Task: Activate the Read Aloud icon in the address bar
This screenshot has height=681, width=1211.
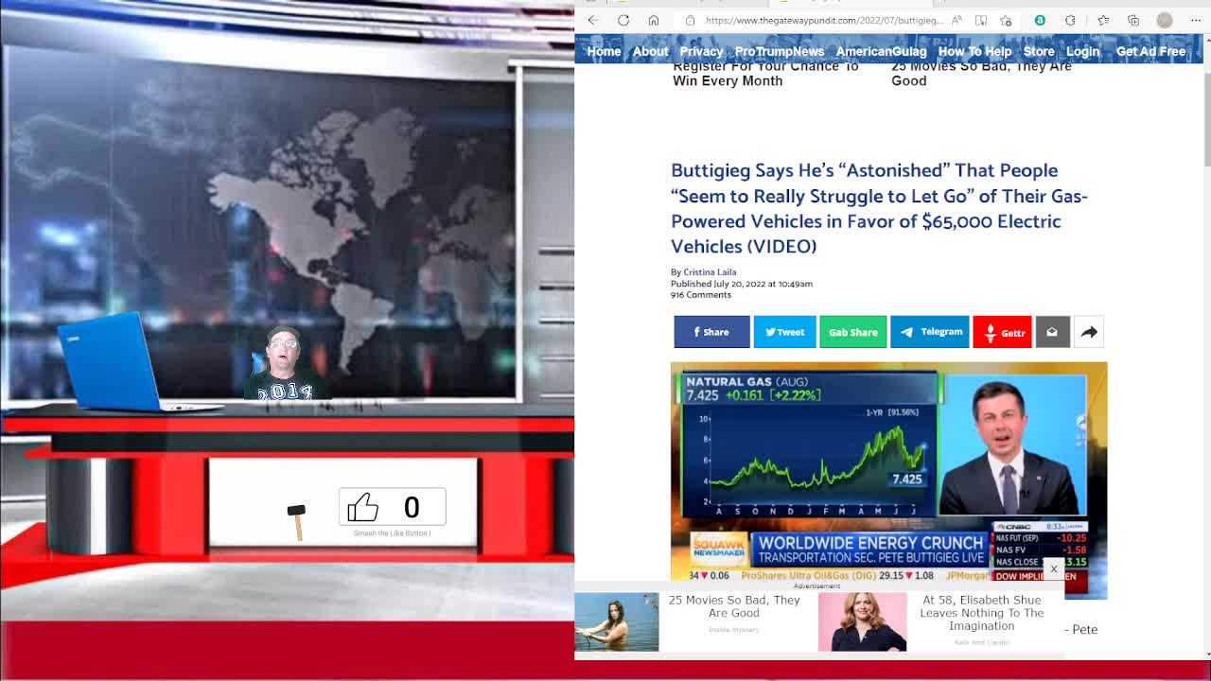Action: [957, 20]
